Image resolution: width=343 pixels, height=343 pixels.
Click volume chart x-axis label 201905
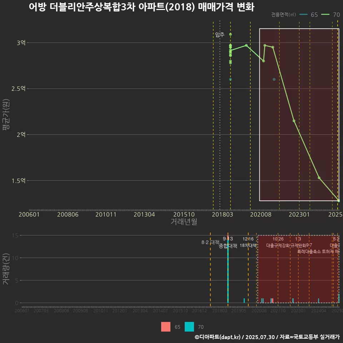coord(239,310)
